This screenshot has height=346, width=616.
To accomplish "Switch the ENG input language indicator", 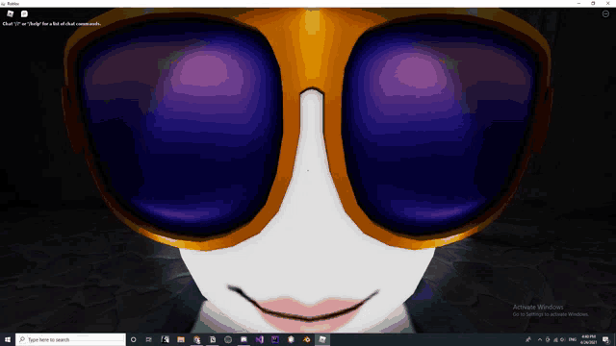I will [x=573, y=339].
